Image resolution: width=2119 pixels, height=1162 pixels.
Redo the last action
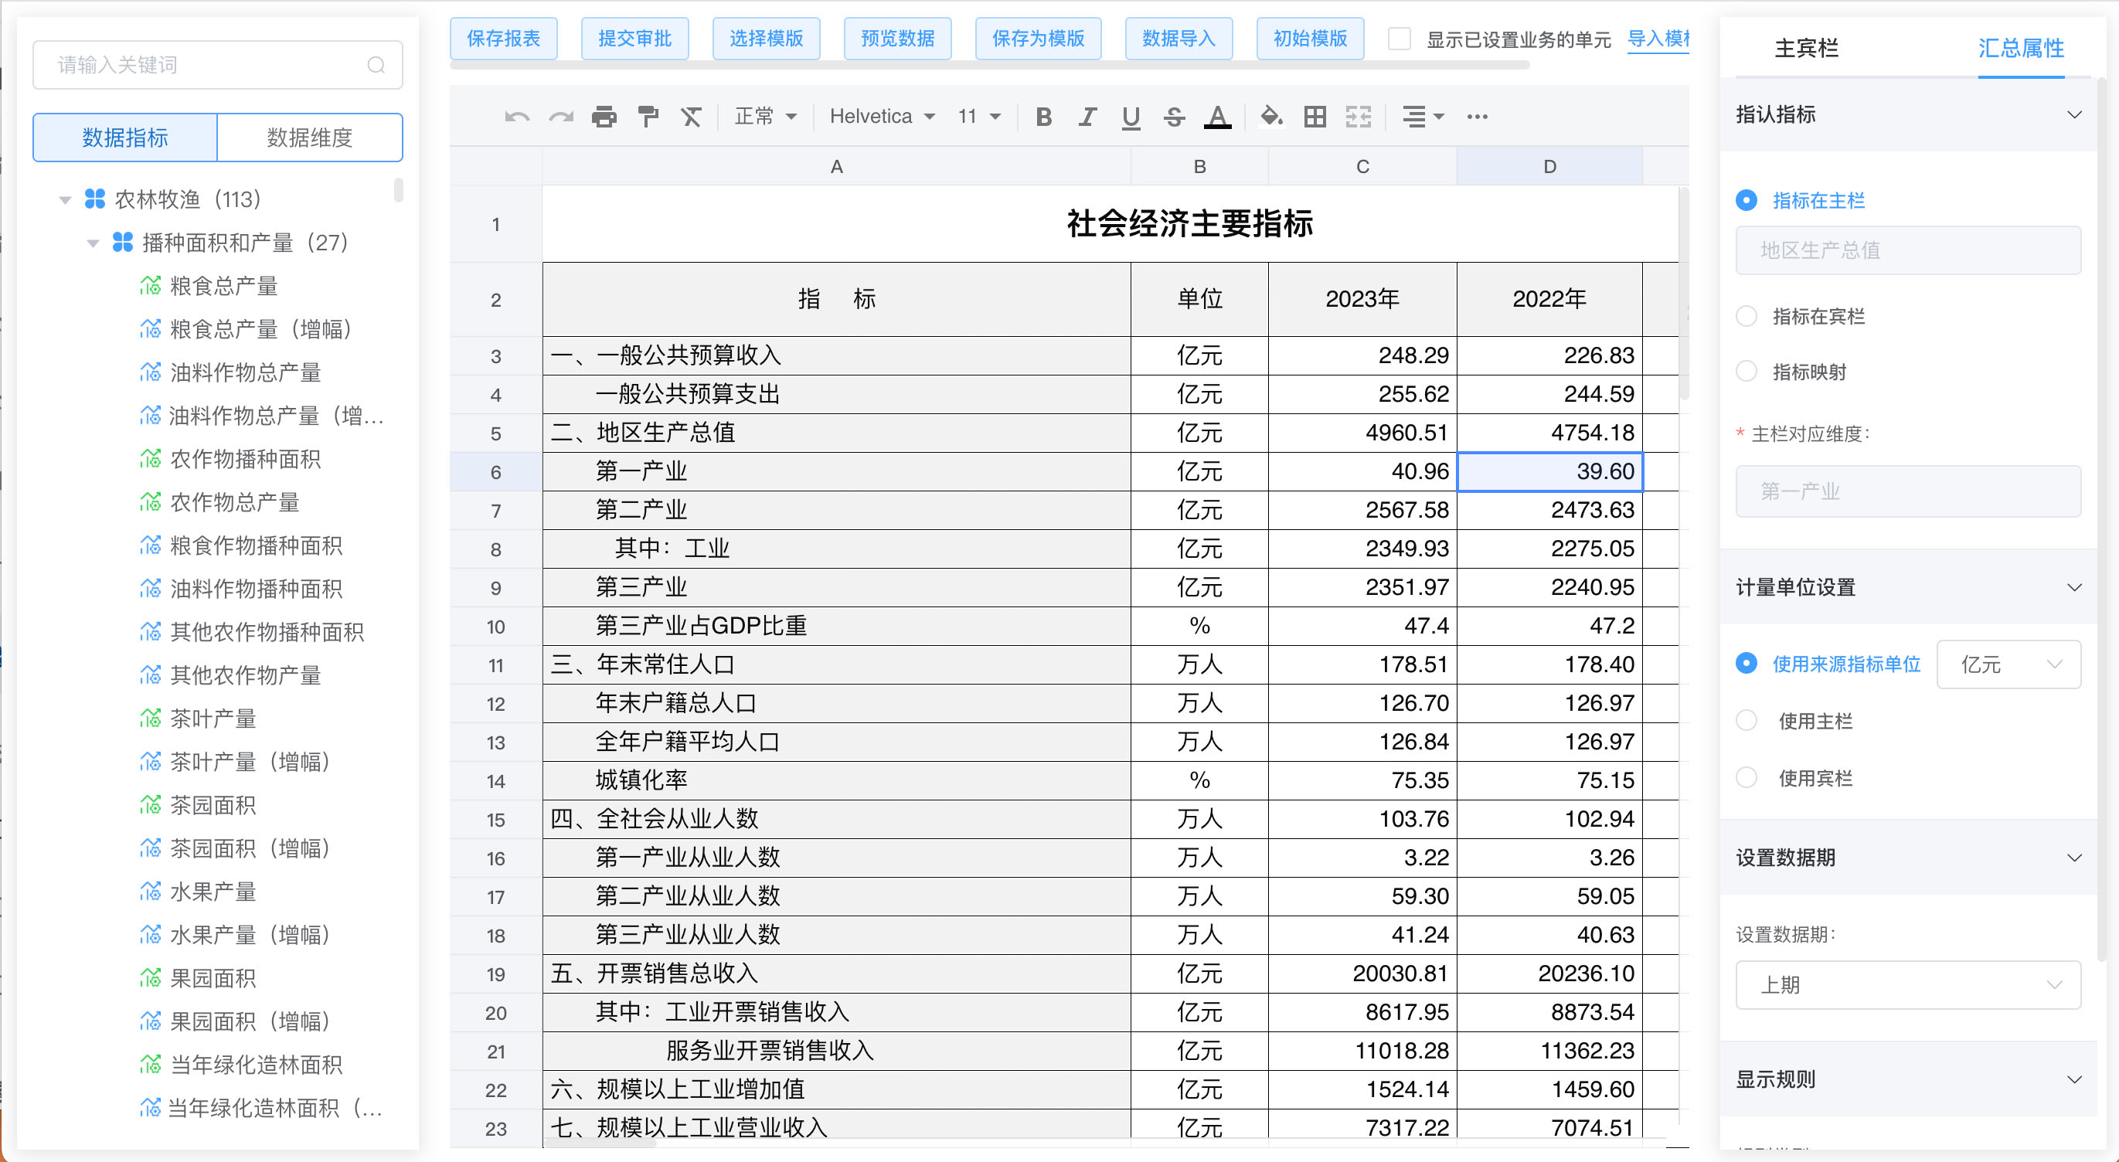point(561,117)
